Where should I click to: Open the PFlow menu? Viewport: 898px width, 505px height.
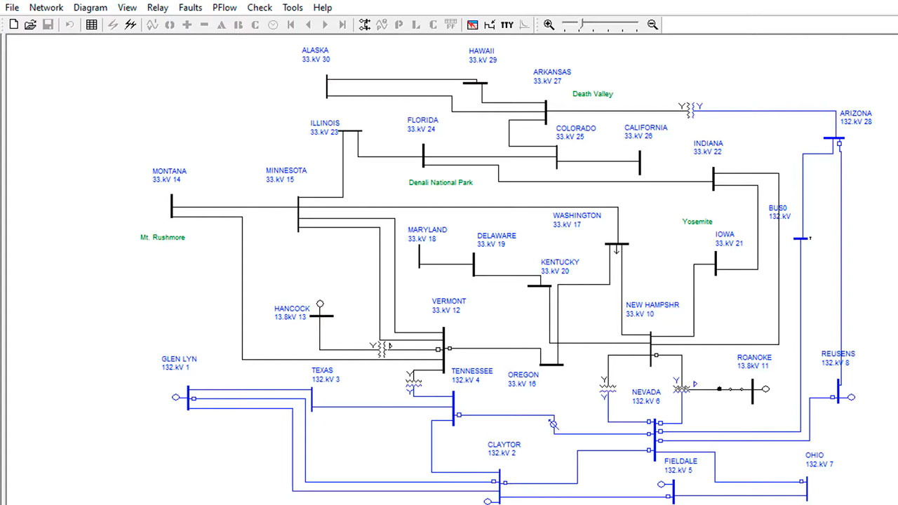224,8
